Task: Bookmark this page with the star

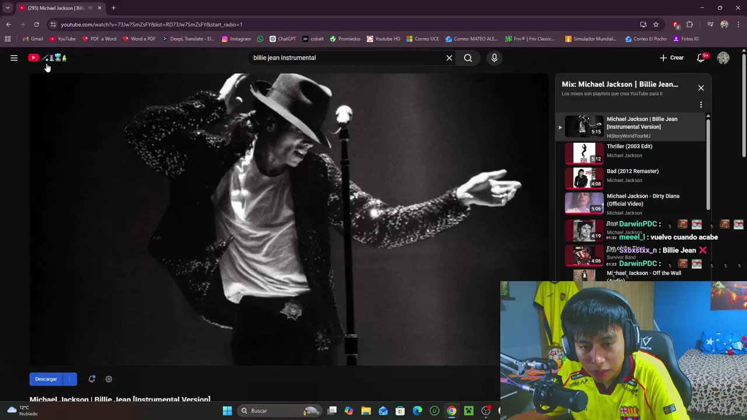Action: [656, 24]
